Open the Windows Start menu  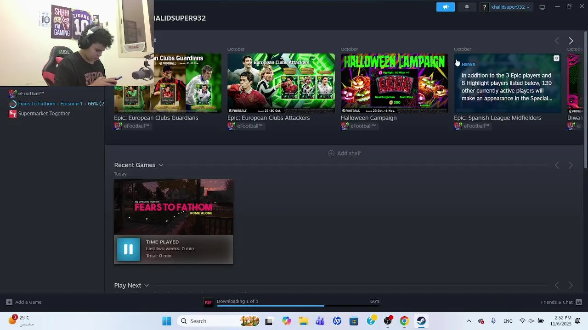(x=167, y=321)
